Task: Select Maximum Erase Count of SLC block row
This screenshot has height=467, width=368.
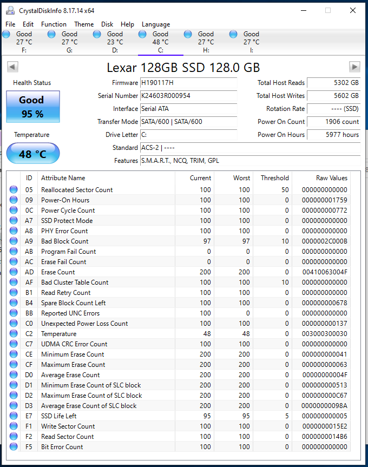Action: coord(179,395)
